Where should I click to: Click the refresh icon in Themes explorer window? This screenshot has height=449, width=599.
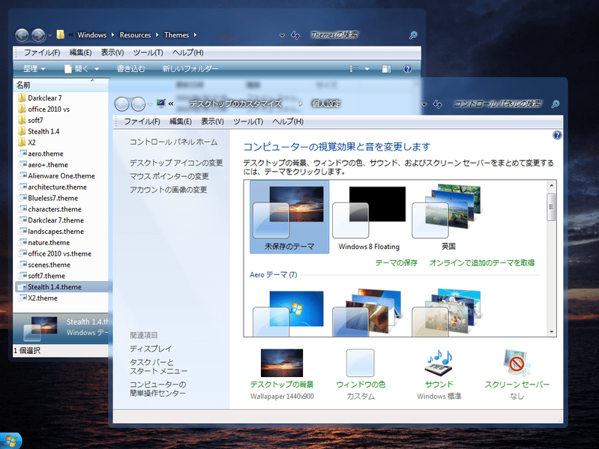point(295,35)
